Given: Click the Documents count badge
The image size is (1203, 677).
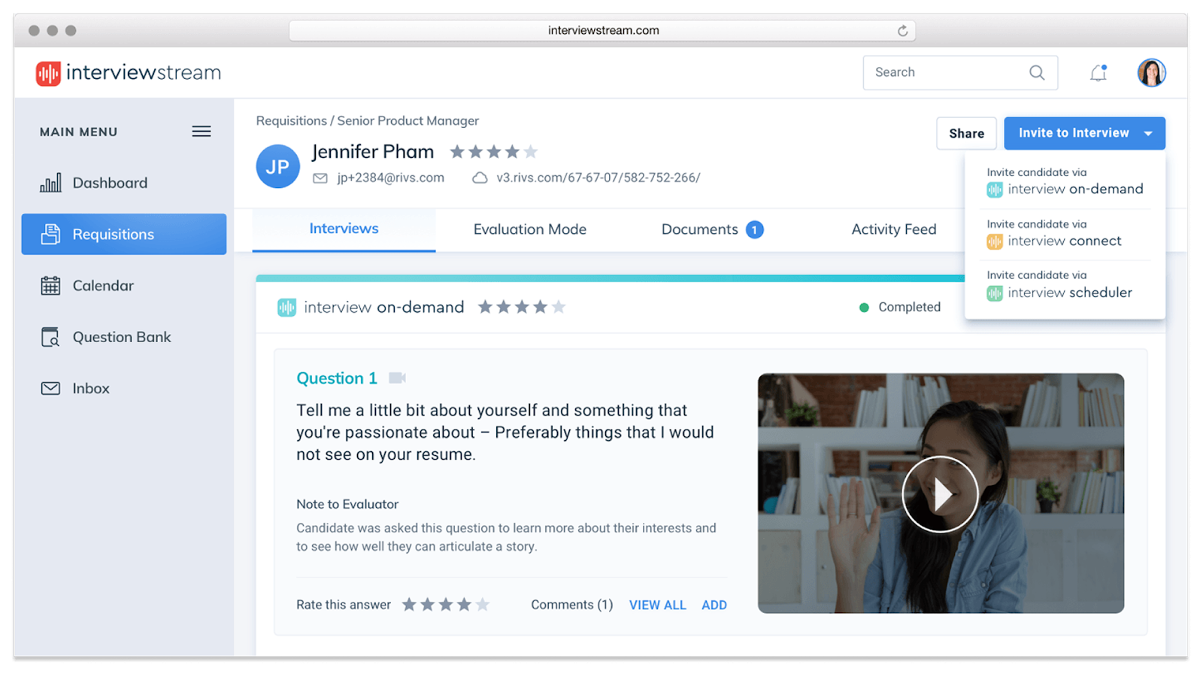Looking at the screenshot, I should (755, 229).
